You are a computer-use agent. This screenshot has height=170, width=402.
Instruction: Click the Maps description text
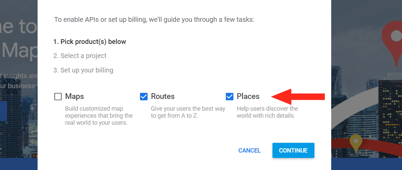[99, 116]
